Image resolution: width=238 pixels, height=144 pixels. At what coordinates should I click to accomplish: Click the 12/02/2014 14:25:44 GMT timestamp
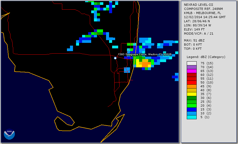pyautogui.click(x=205, y=17)
